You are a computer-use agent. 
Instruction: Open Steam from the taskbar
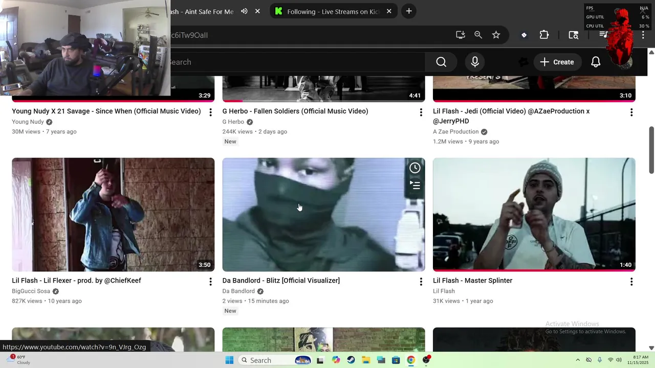(351, 360)
